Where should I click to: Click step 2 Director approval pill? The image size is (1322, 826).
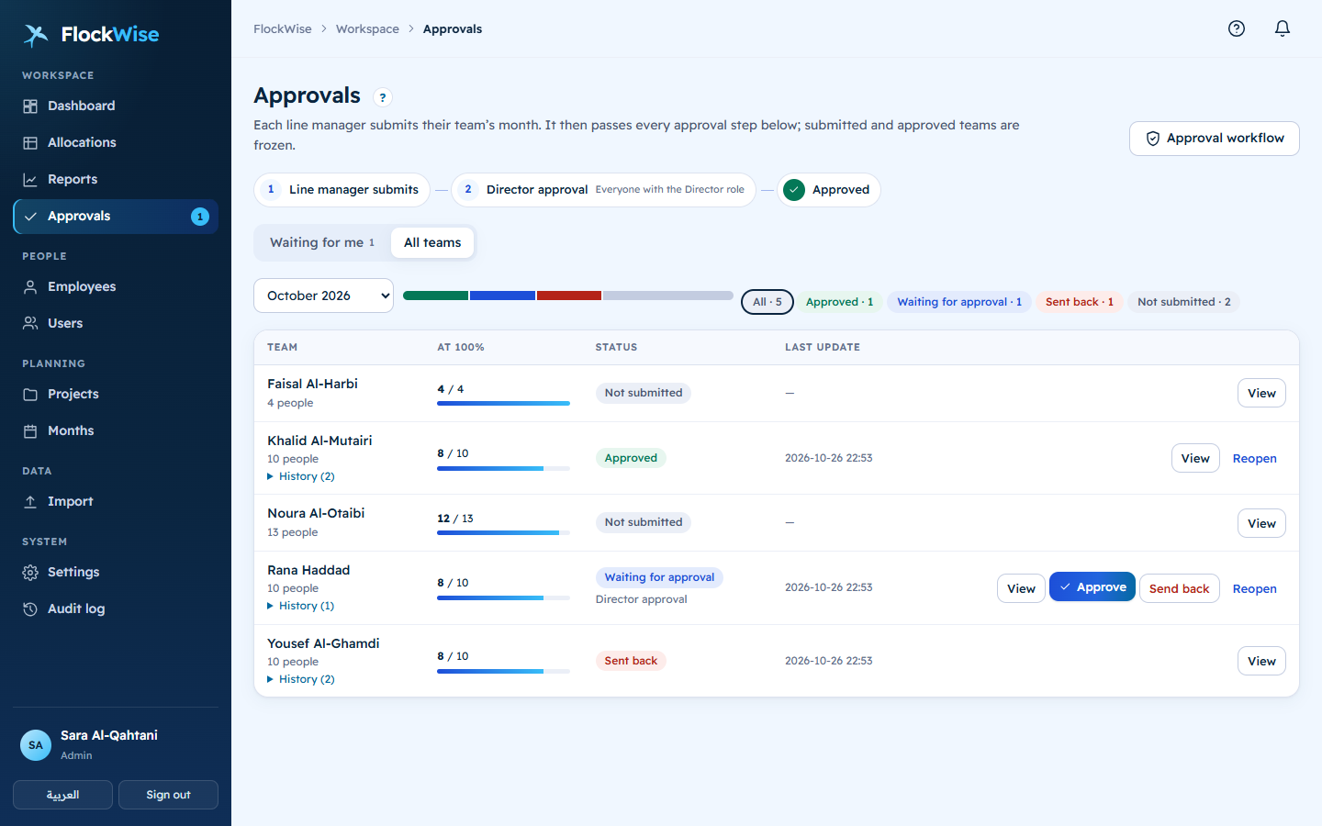click(x=603, y=190)
